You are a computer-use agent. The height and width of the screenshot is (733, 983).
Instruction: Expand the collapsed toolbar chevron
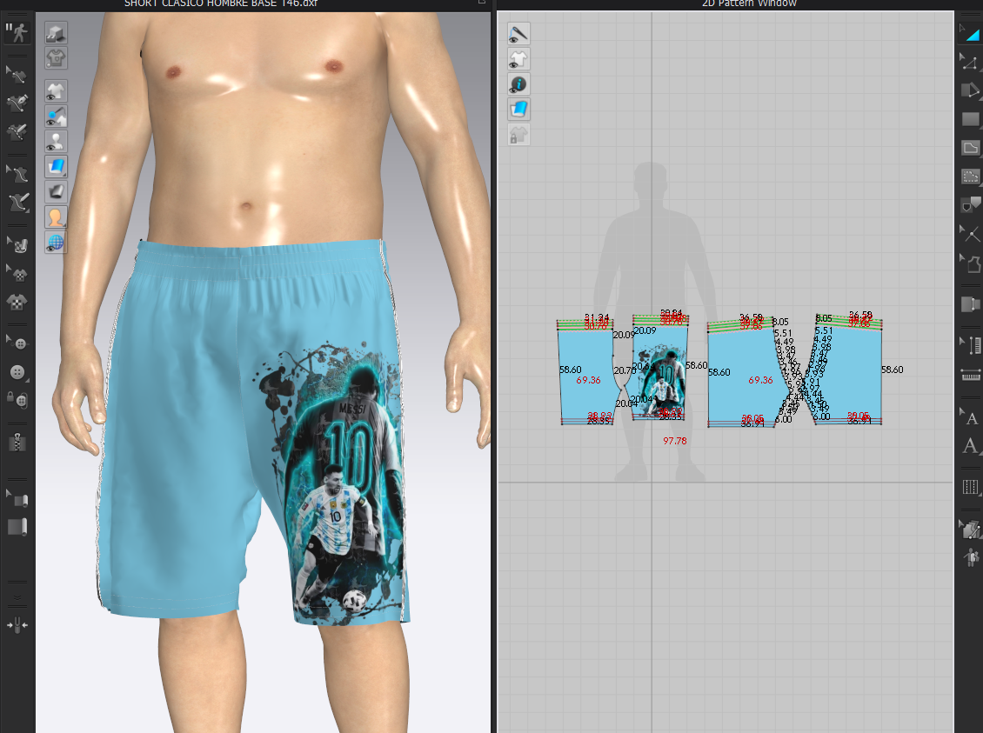17,598
